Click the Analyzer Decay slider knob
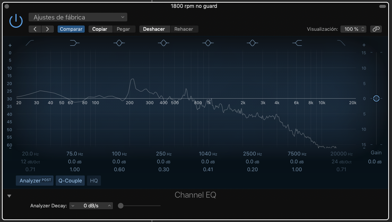The image size is (392, 222). [x=121, y=206]
